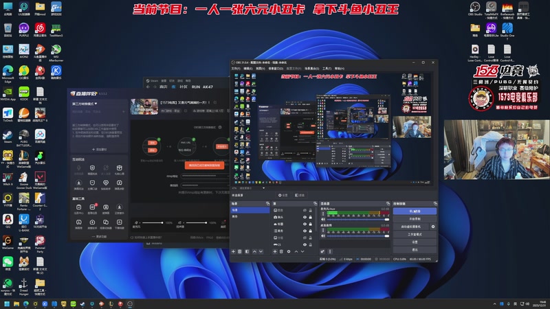Click 添加素材 in streaming companion
Screen dimensions: 550x309
[99, 149]
